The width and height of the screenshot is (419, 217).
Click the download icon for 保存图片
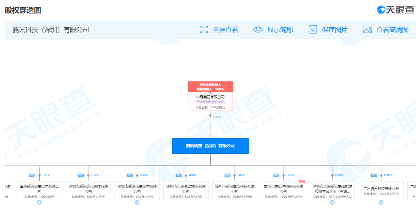313,30
